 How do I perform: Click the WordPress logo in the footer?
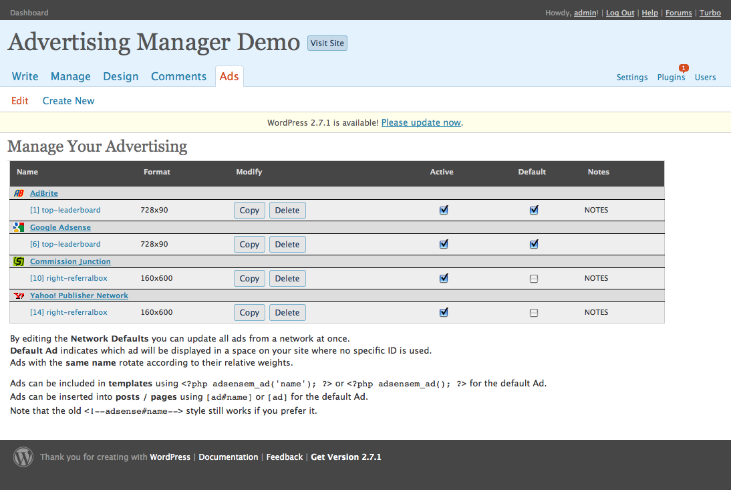pyautogui.click(x=23, y=457)
